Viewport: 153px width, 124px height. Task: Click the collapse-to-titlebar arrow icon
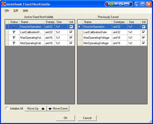(116, 4)
